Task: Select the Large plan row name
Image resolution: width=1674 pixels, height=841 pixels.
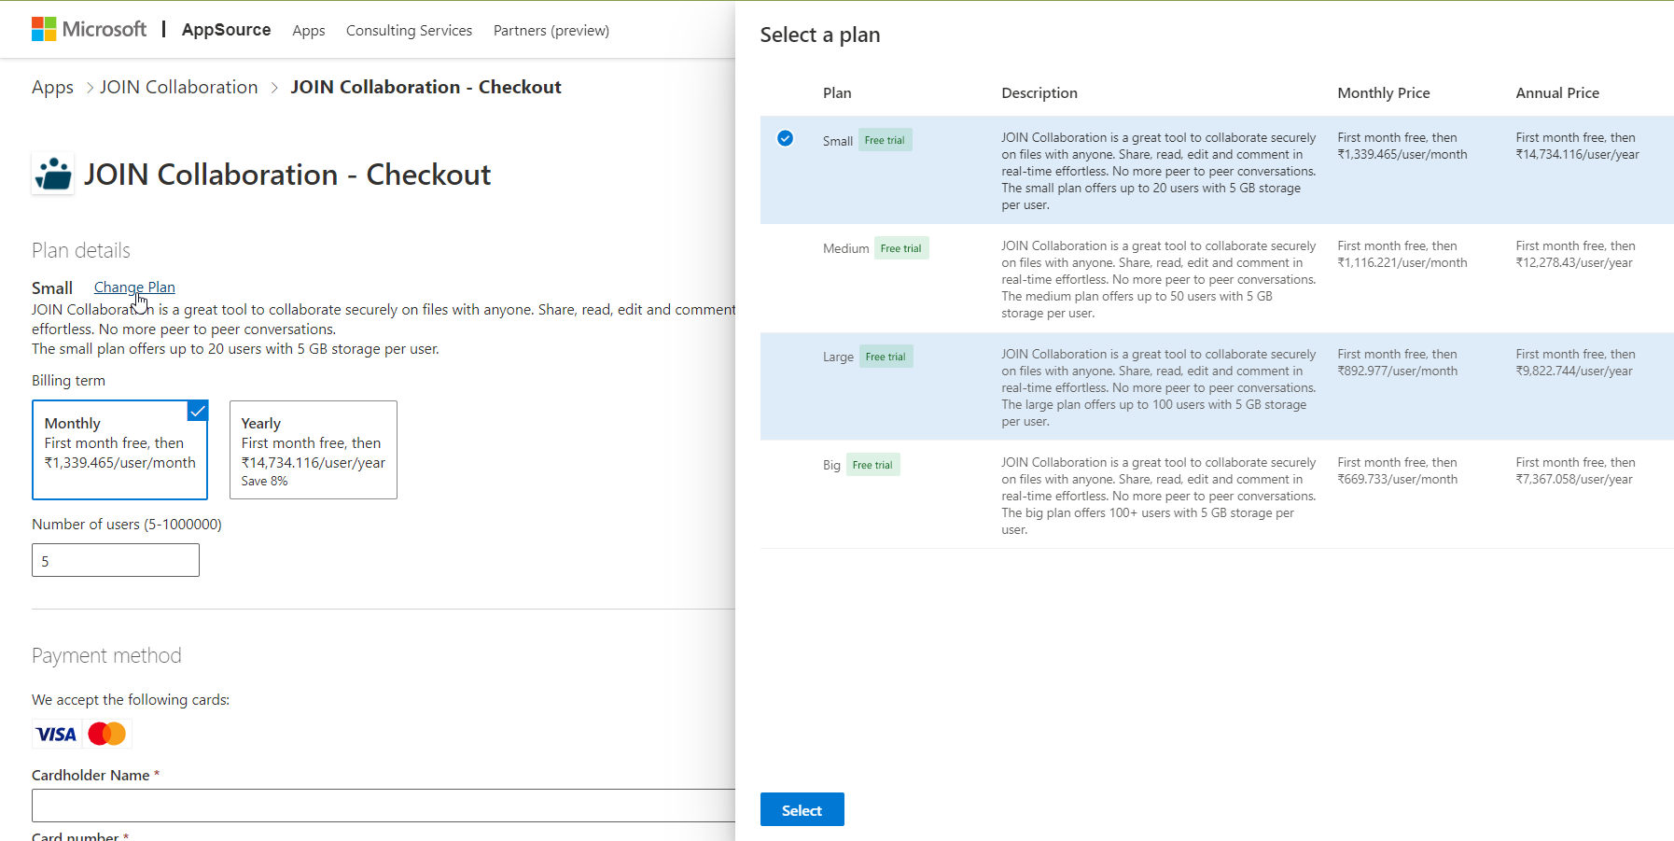Action: (x=838, y=357)
